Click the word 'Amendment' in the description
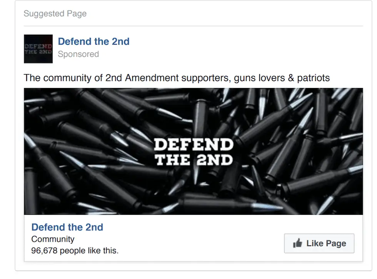Viewport: 377px width, 279px height. tap(152, 78)
